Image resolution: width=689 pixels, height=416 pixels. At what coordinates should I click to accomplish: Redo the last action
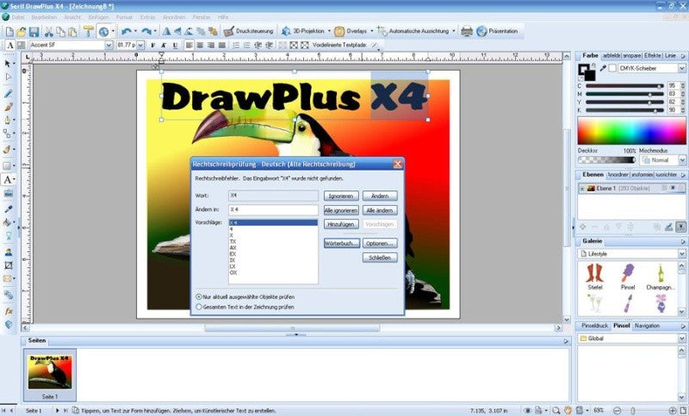146,31
